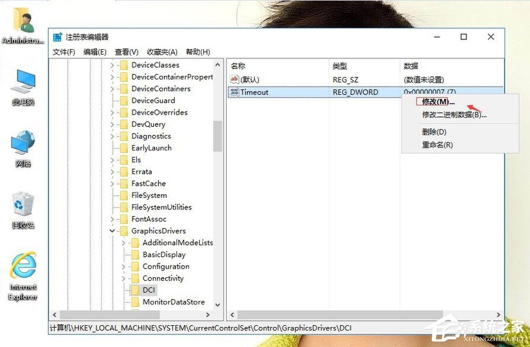Expand the DeviceClasses tree node
The image size is (530, 347).
[112, 65]
